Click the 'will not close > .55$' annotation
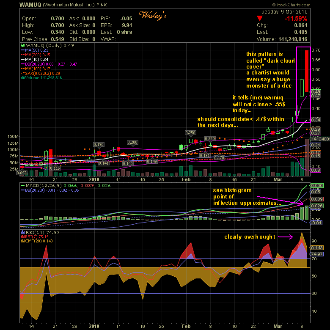Image resolution: width=330 pixels, height=330 pixels. (258, 104)
